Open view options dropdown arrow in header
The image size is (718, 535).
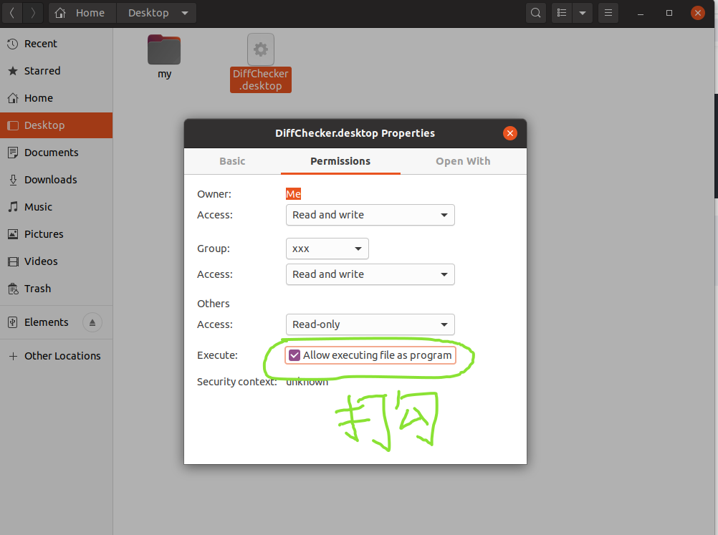(x=583, y=13)
